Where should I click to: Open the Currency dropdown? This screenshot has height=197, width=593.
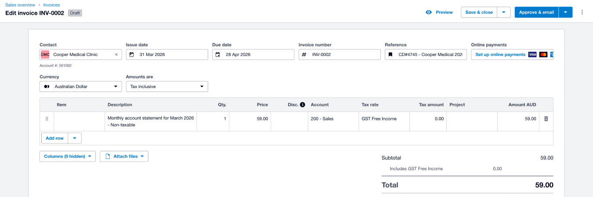click(x=81, y=87)
